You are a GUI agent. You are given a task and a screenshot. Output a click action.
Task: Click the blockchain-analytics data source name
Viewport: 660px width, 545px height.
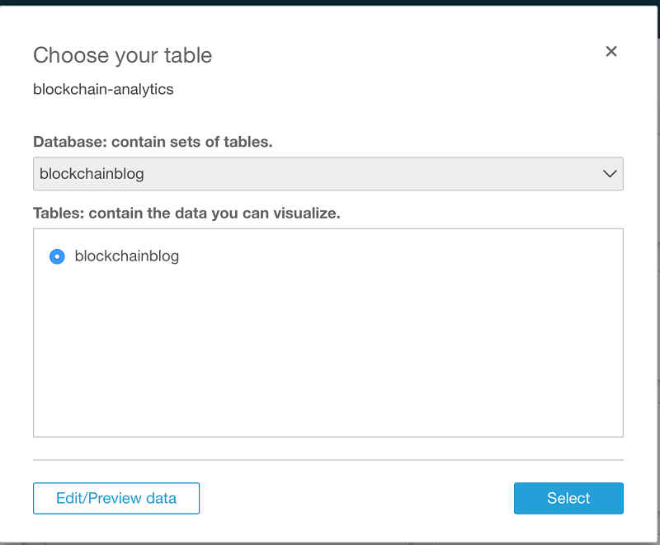[103, 89]
